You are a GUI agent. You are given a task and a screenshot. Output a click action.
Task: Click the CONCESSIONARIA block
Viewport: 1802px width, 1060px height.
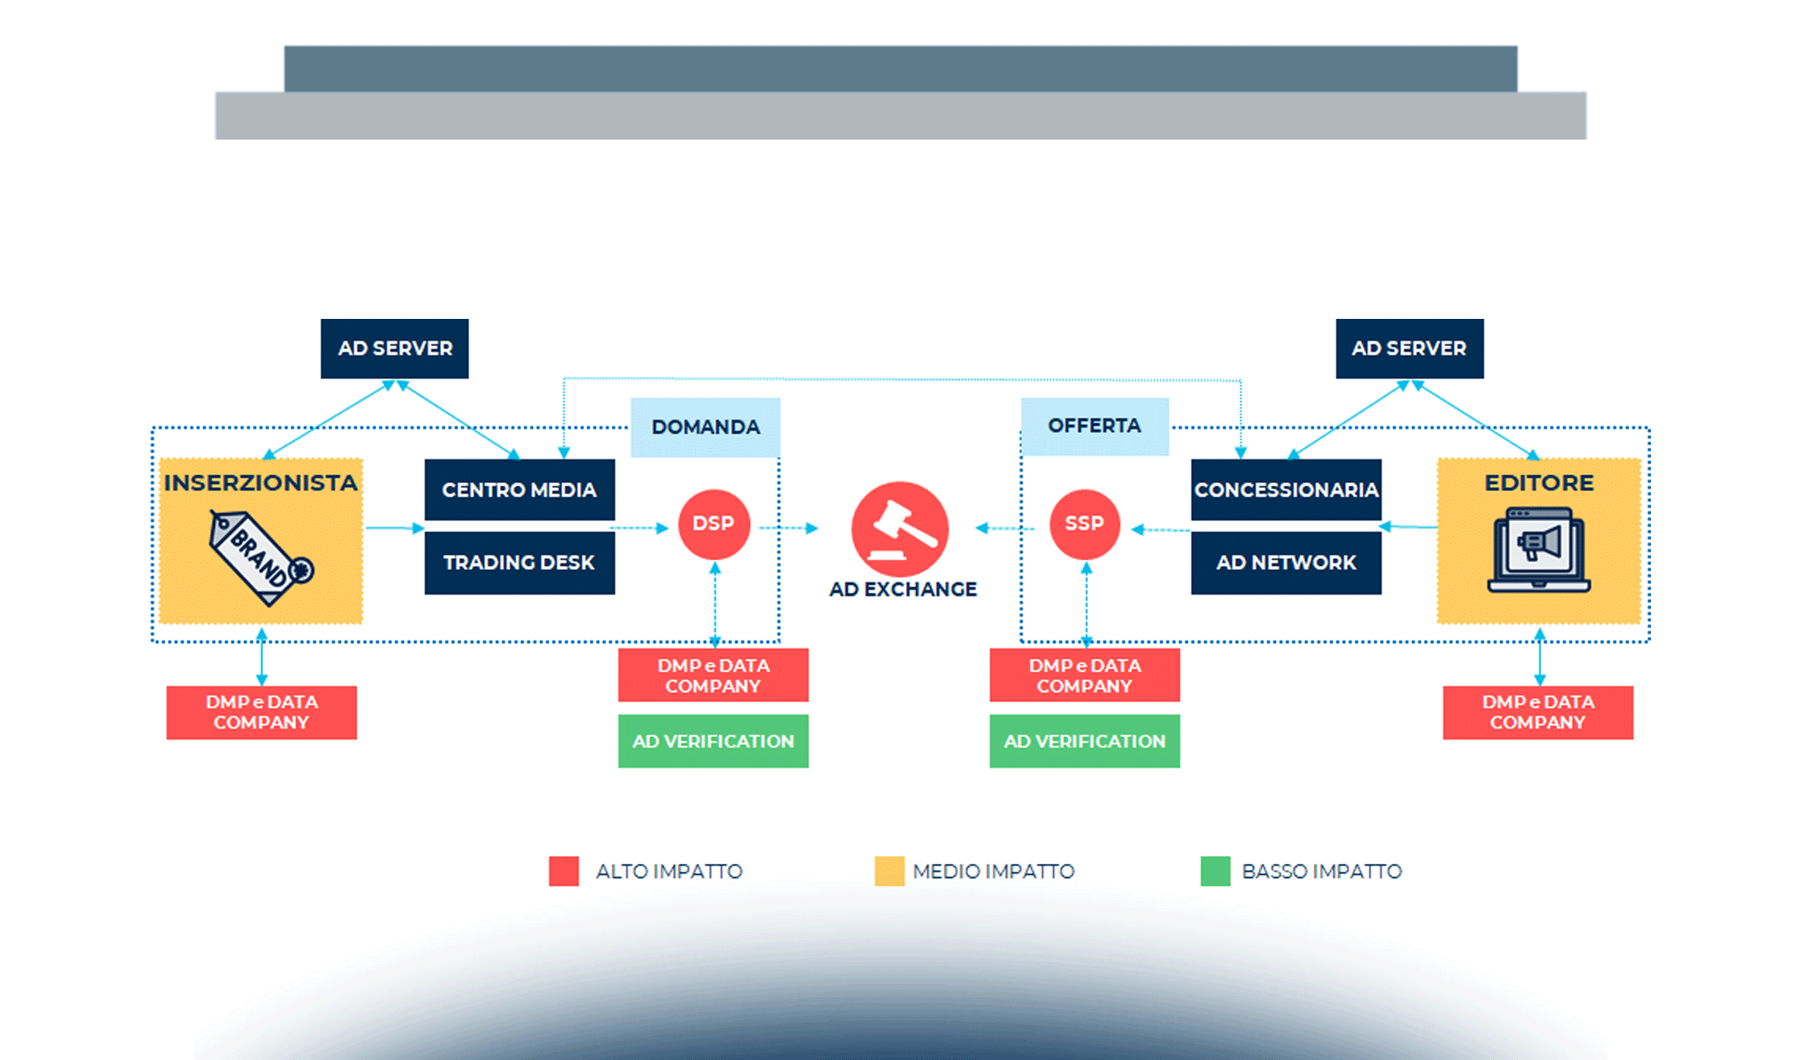(x=1285, y=489)
